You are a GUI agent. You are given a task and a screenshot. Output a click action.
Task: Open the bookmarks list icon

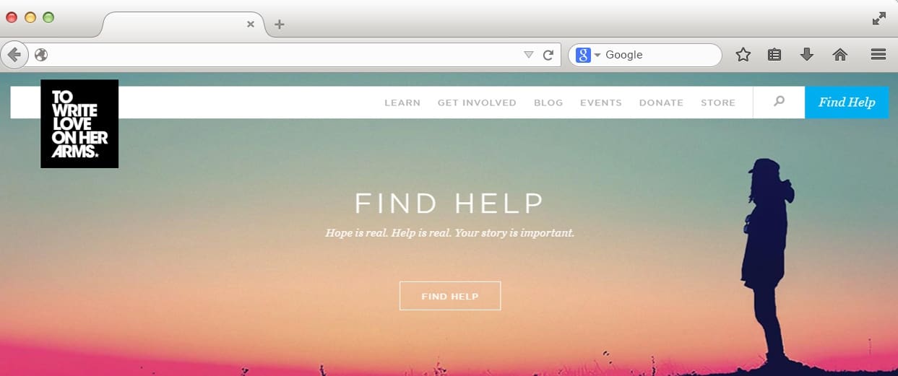coord(774,55)
